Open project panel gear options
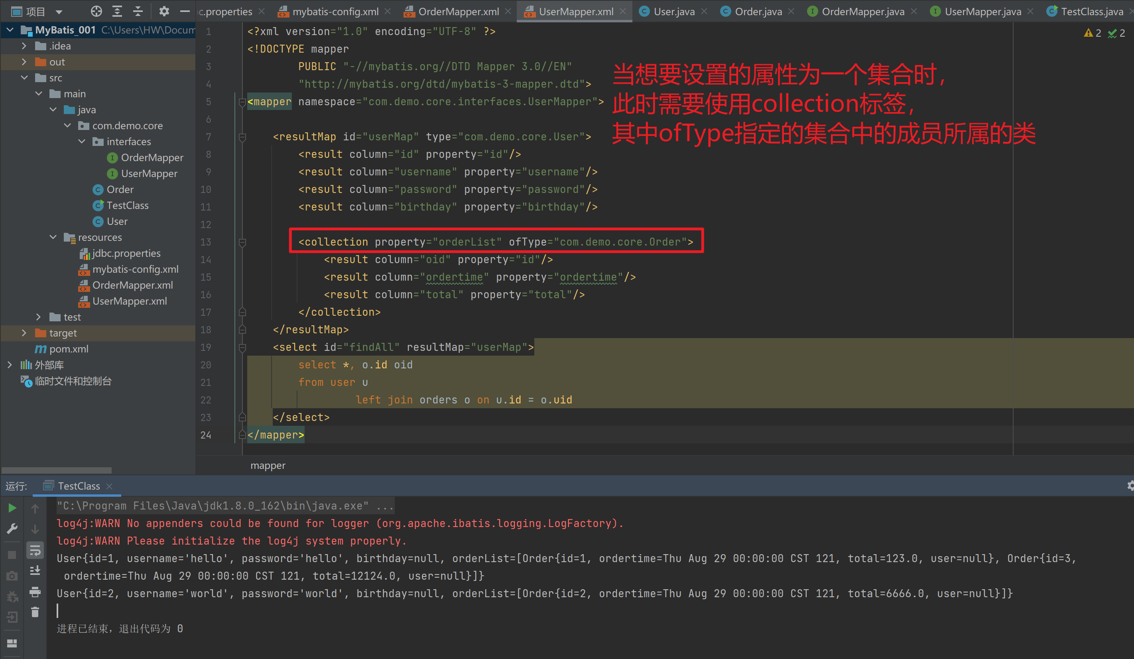The image size is (1134, 659). click(x=164, y=11)
